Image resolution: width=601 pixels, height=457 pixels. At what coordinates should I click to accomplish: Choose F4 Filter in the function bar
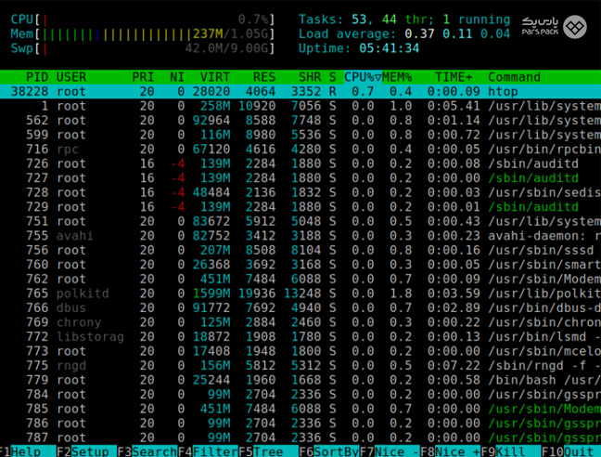208,451
